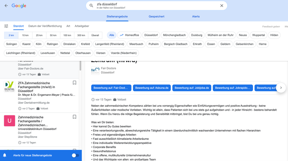Screen dimensions: 288x161
Task: Select the Art filter tab
Action: [x=68, y=26]
